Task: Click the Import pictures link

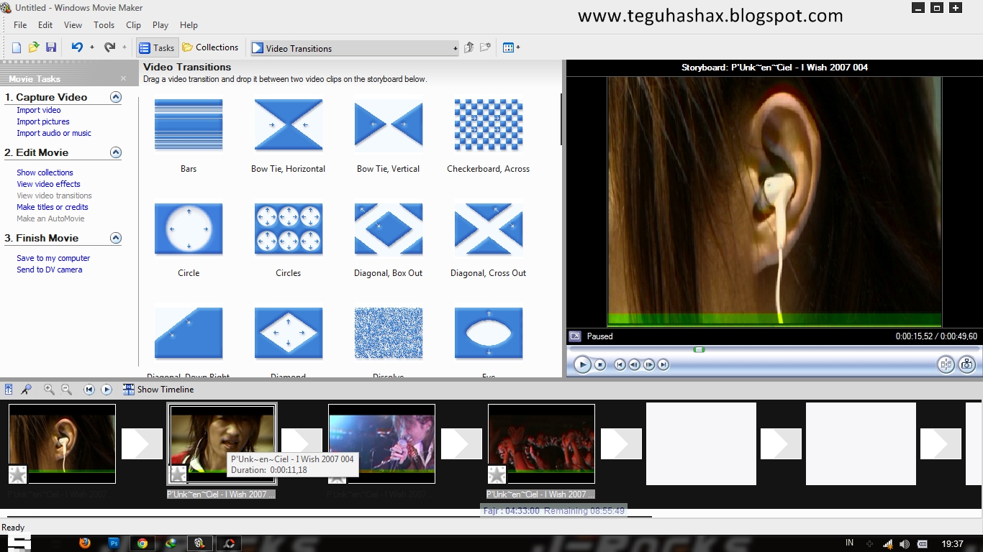Action: [43, 121]
